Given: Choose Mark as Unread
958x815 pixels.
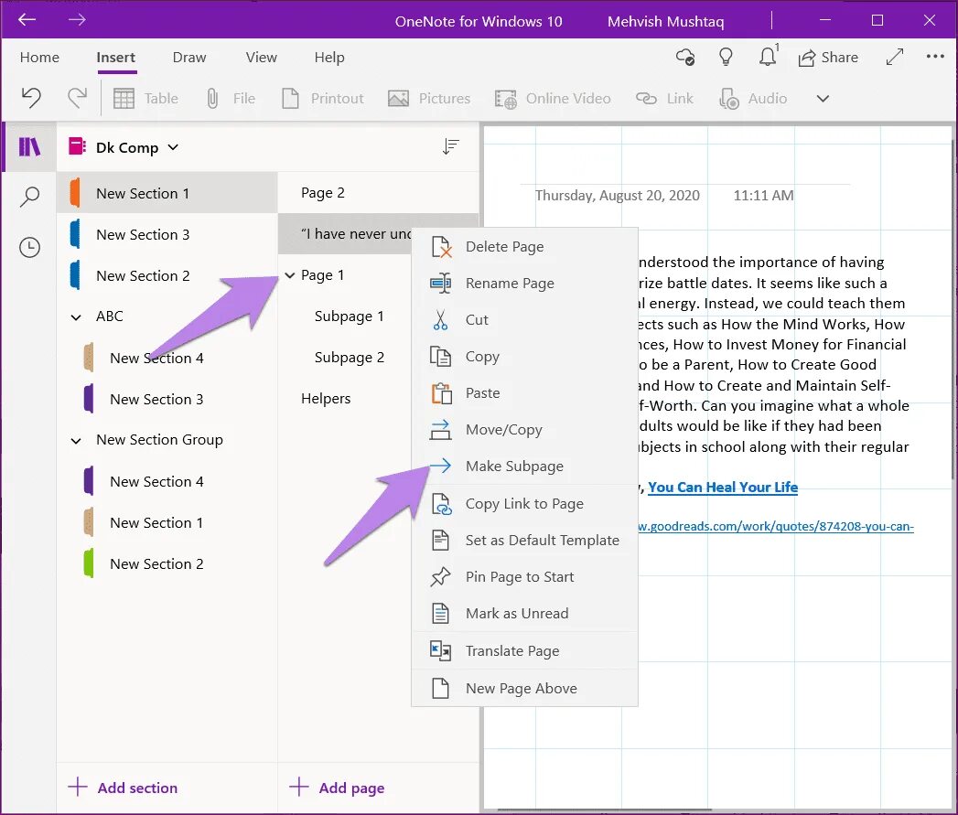Looking at the screenshot, I should coord(525,614).
